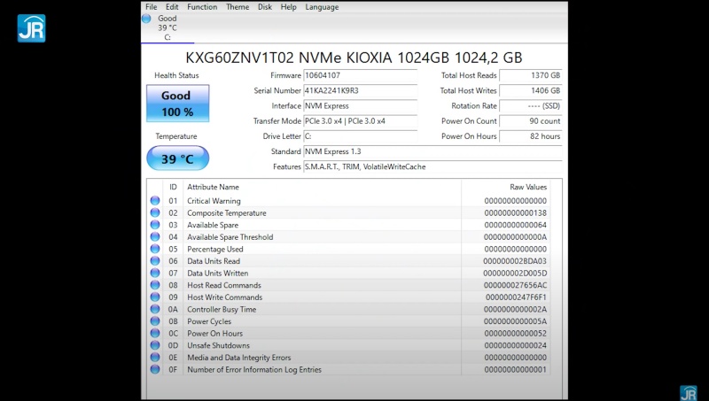Click raw value 000000002D005D
This screenshot has height=401, width=709.
515,274
